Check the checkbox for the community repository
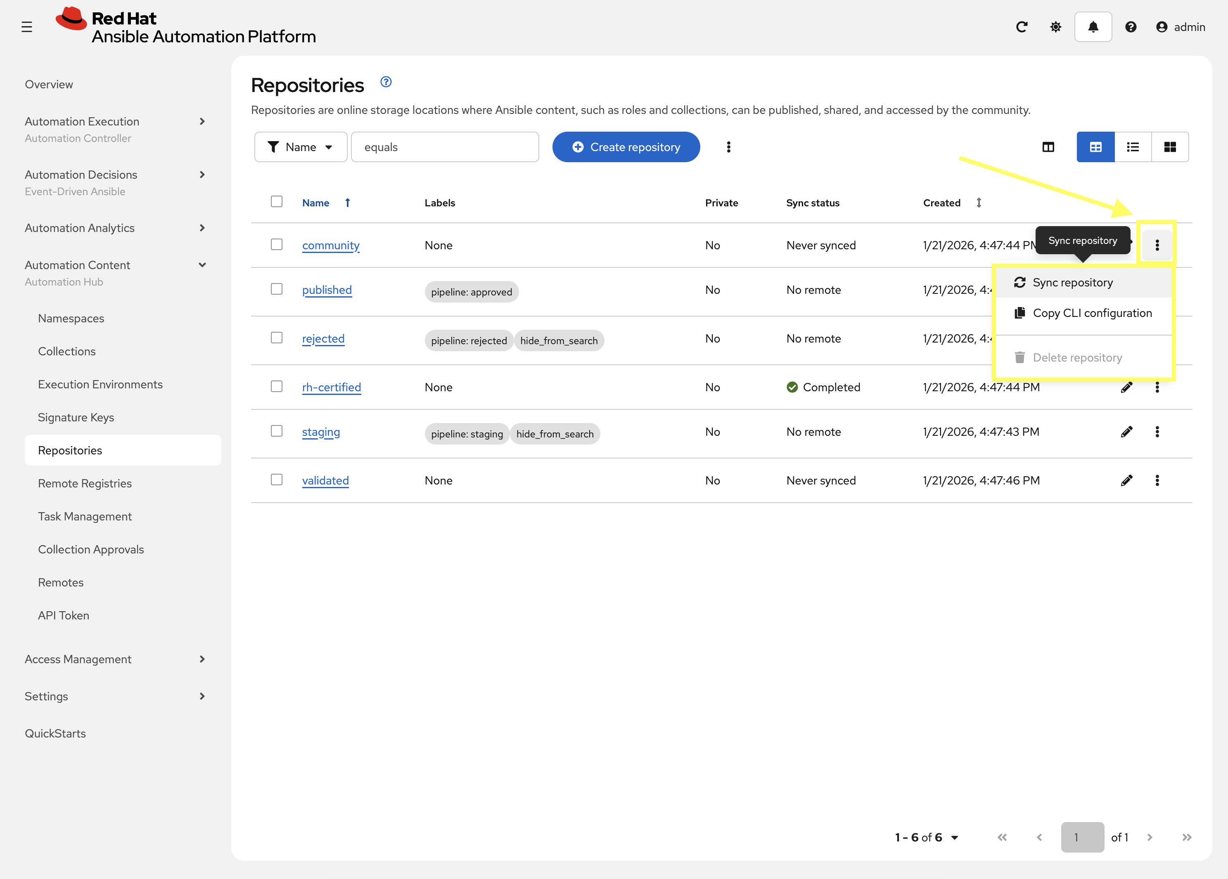Viewport: 1228px width, 879px height. pos(277,244)
